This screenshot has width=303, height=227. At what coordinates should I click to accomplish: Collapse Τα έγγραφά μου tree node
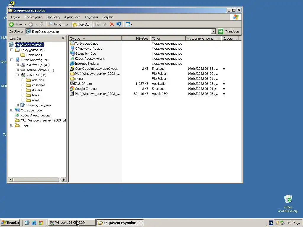[12, 50]
